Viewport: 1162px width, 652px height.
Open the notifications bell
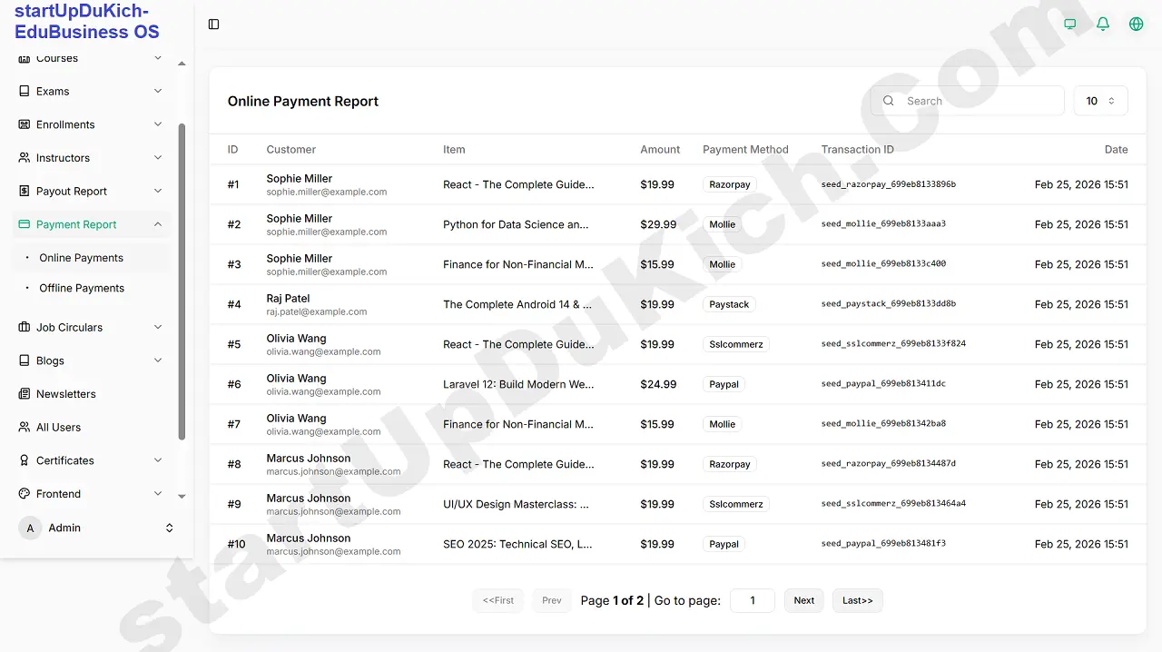coord(1103,25)
